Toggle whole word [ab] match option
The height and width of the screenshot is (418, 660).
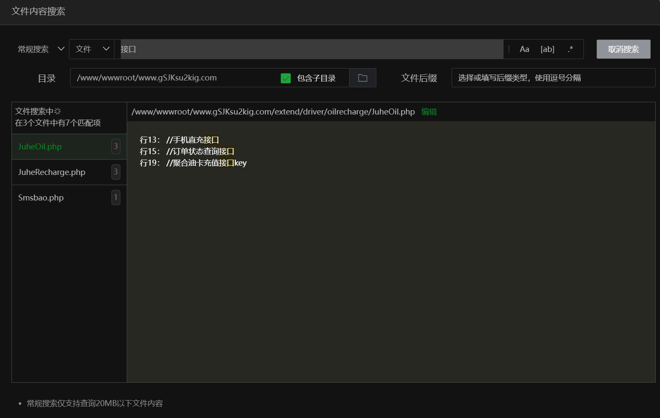coord(547,49)
